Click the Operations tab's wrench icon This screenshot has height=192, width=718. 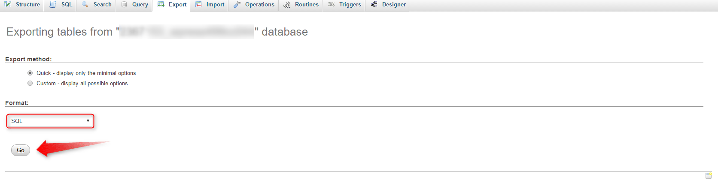pos(237,4)
